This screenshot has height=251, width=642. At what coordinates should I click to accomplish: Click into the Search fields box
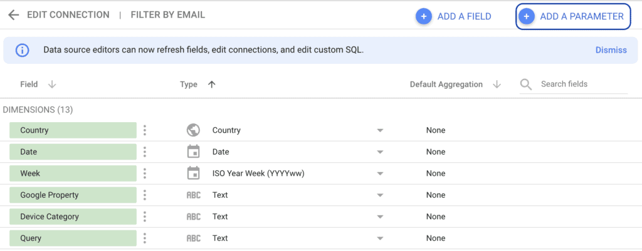click(x=574, y=85)
